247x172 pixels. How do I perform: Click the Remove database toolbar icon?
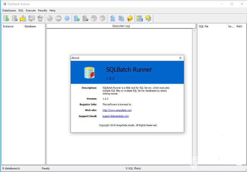point(15,18)
